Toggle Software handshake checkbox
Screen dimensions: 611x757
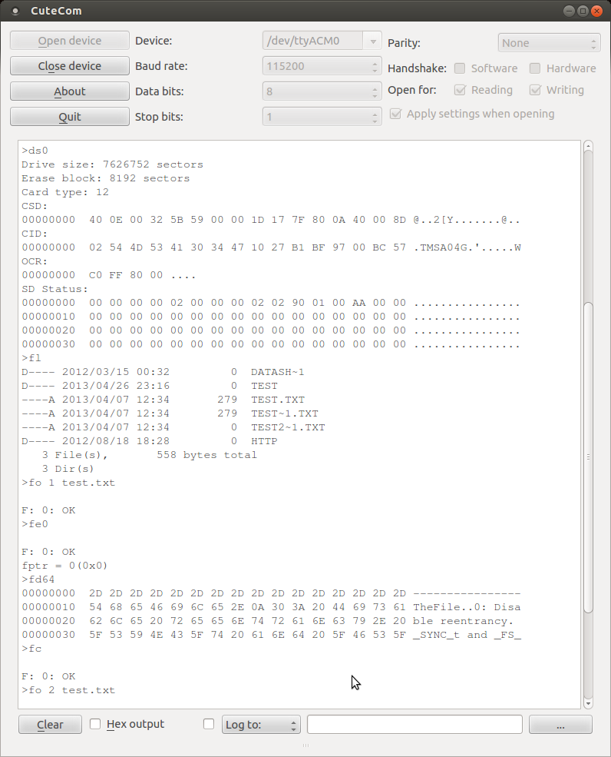point(461,68)
